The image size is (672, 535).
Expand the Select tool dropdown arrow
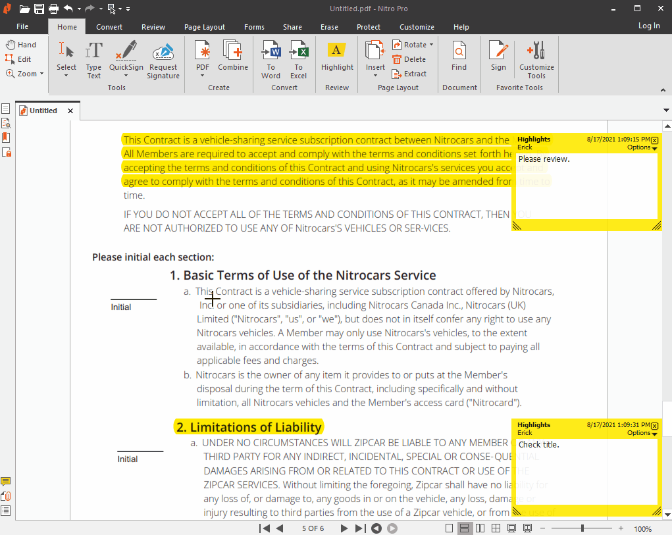coord(66,76)
